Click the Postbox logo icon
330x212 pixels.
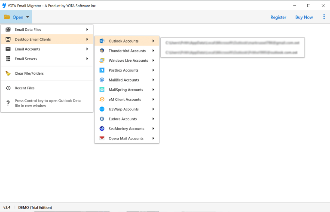(x=102, y=70)
